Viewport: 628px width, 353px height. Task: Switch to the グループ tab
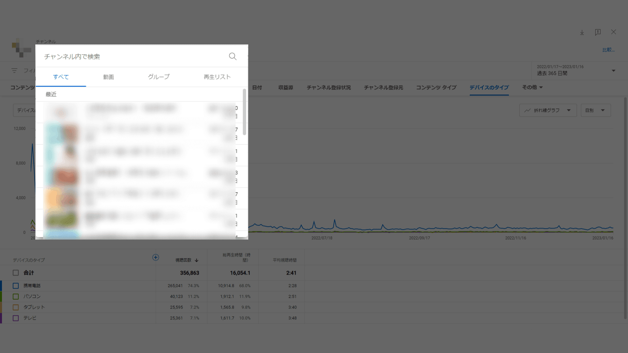pyautogui.click(x=159, y=77)
